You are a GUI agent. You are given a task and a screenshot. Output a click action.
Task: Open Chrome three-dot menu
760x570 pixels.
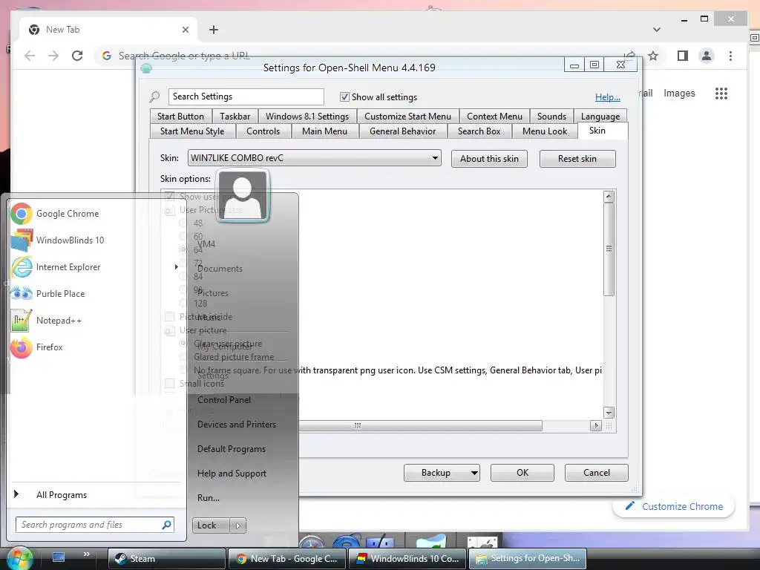(x=730, y=56)
